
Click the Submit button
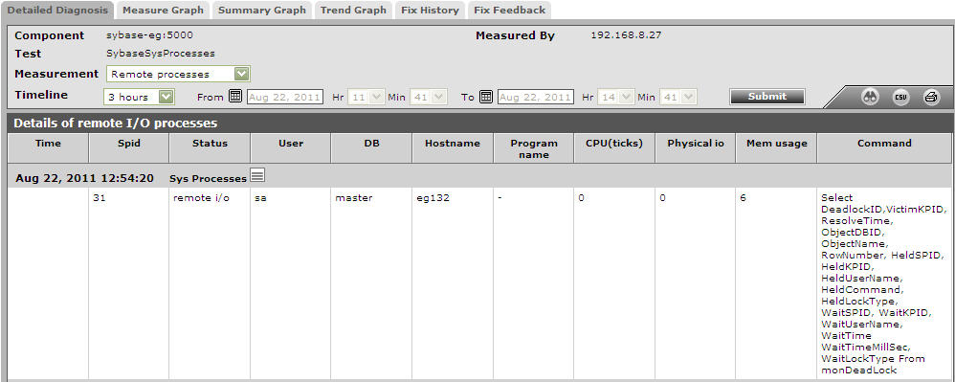click(x=766, y=97)
